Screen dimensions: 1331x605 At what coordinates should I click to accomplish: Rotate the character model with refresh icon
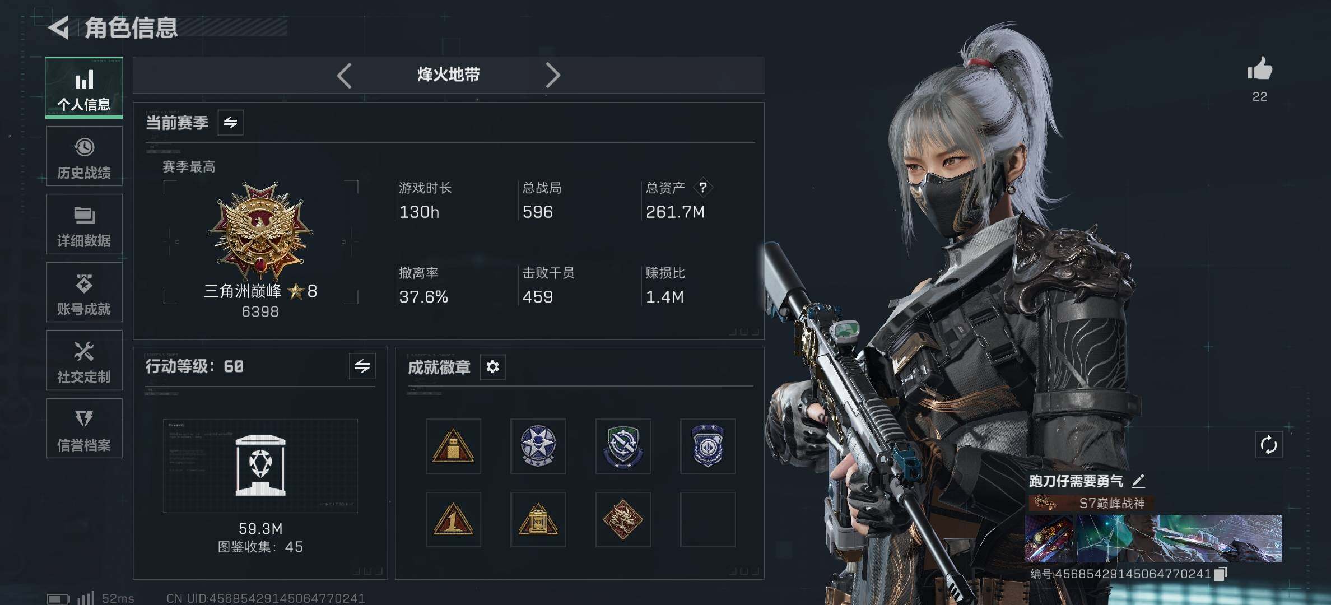(x=1268, y=445)
